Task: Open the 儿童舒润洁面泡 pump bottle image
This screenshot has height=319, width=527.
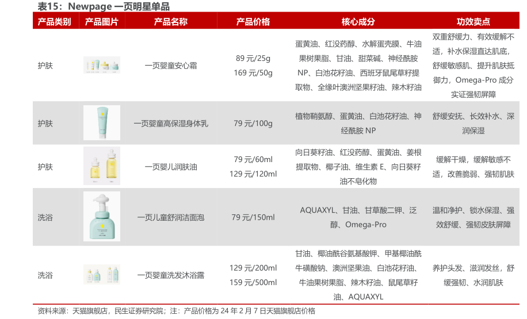Action: click(x=101, y=217)
